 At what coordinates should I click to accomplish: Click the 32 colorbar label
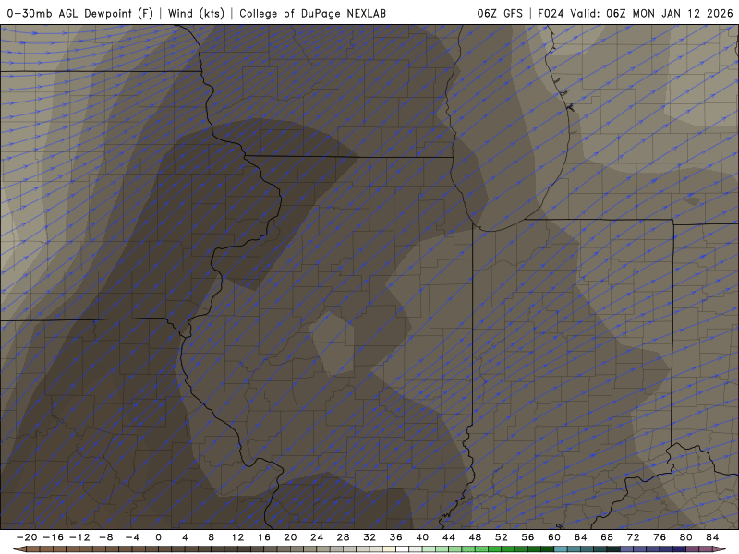coord(369,537)
